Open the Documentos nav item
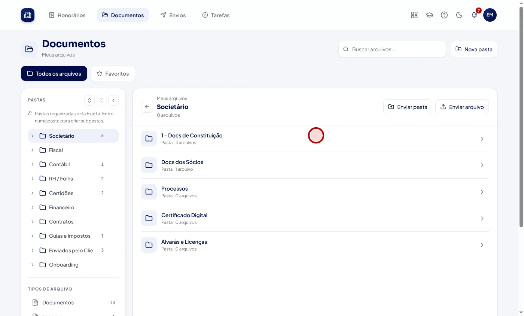This screenshot has width=524, height=316. coord(123,15)
